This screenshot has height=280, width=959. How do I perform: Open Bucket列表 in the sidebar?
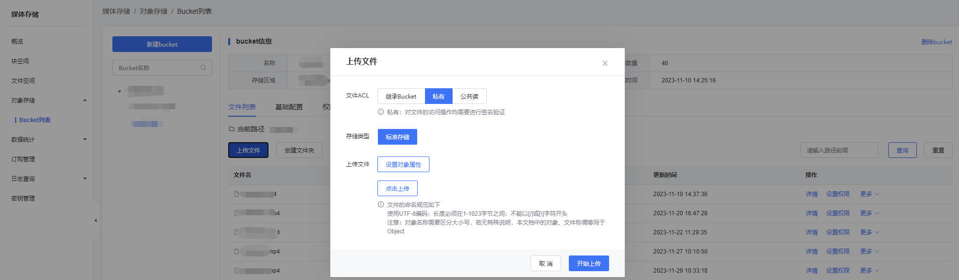pos(35,120)
